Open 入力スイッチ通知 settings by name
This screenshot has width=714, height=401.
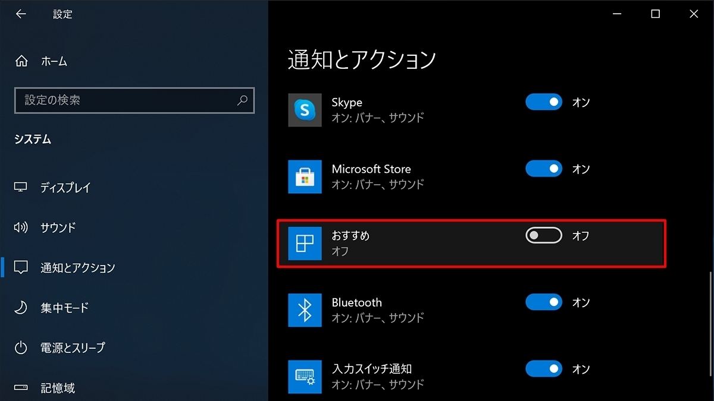(x=372, y=369)
